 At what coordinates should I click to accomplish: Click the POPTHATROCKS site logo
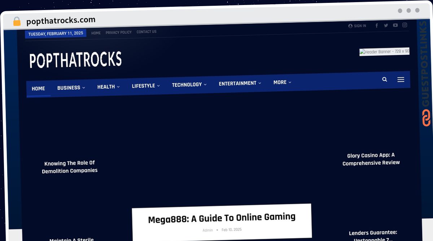[x=75, y=60]
